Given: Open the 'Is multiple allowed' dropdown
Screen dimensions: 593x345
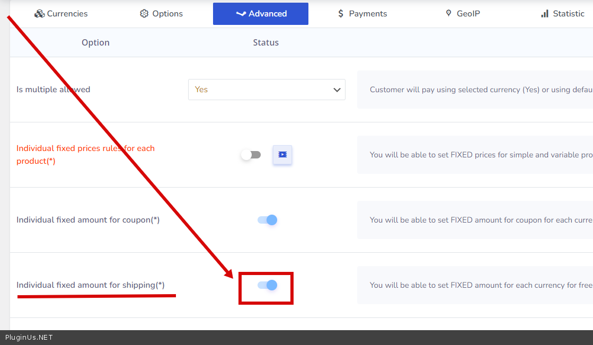Looking at the screenshot, I should (266, 90).
